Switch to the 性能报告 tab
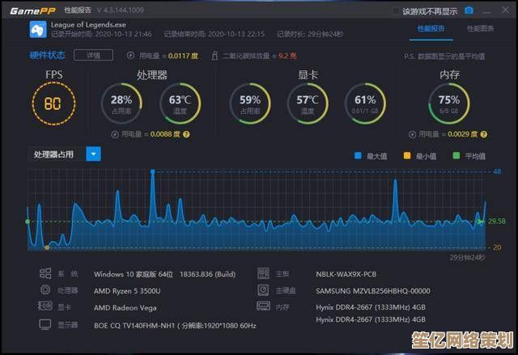Screen dimensions: 518x355 coord(431,28)
